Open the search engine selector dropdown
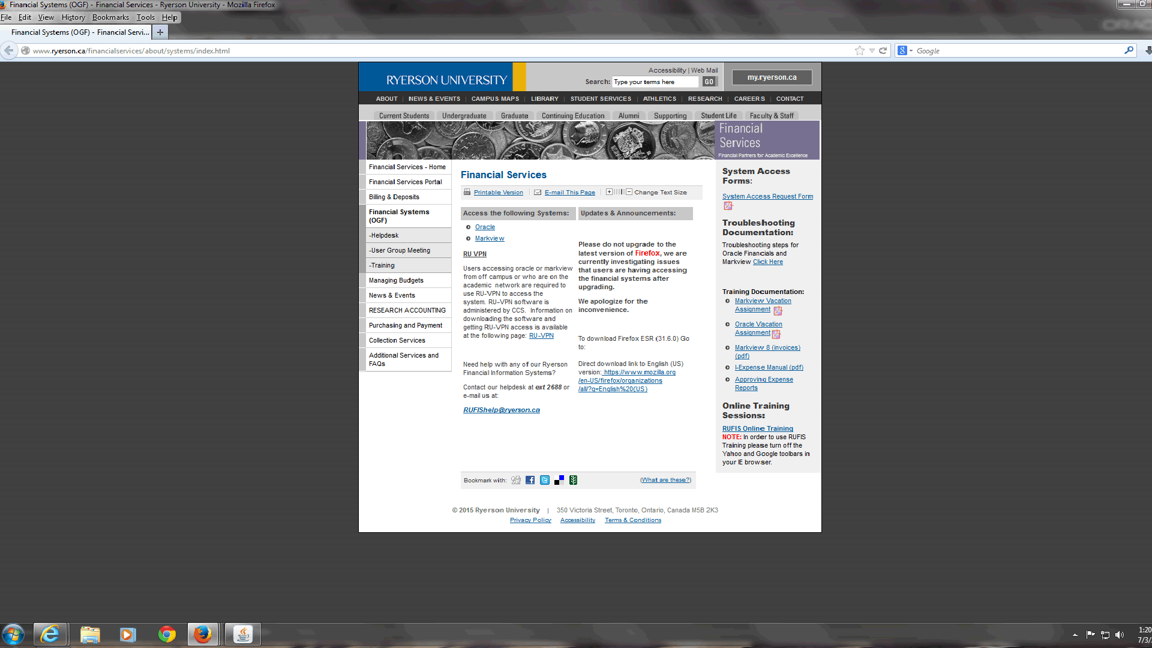1152x648 pixels. (905, 51)
